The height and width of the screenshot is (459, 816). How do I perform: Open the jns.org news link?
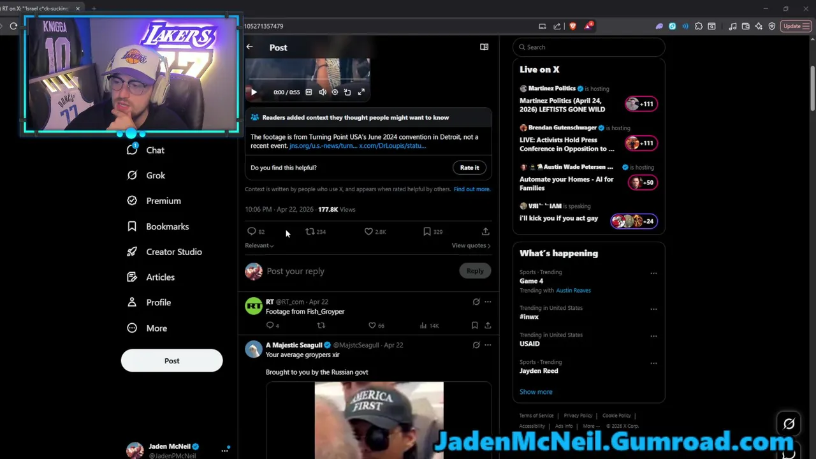(323, 145)
